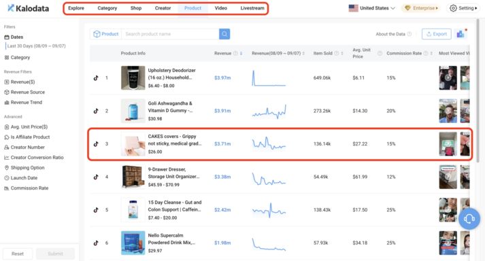
Task: Click the chart icon beside Export
Action: pos(461,34)
